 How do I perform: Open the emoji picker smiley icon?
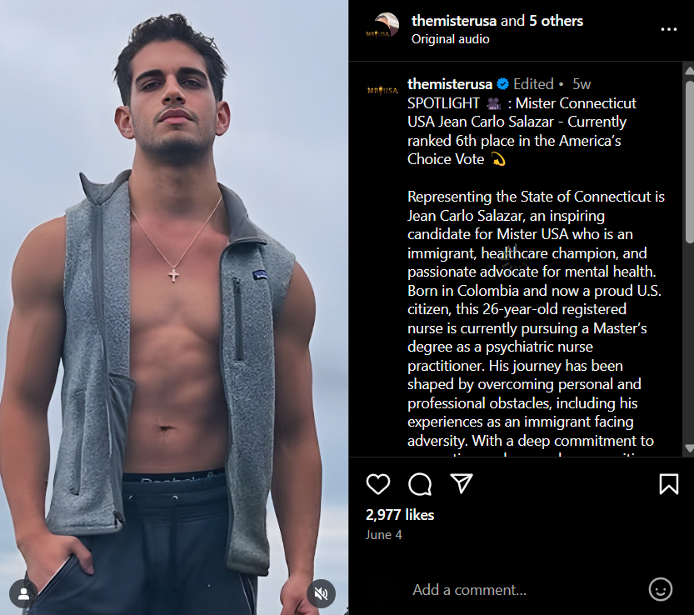tap(661, 589)
